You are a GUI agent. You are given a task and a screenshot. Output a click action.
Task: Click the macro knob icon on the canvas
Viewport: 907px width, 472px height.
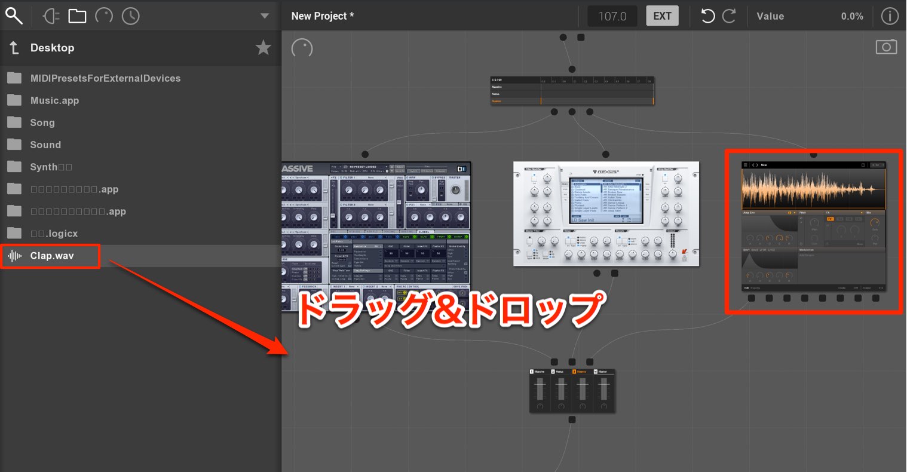tap(302, 48)
